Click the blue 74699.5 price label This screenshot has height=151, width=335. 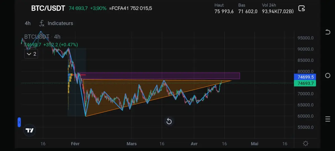tap(305, 77)
